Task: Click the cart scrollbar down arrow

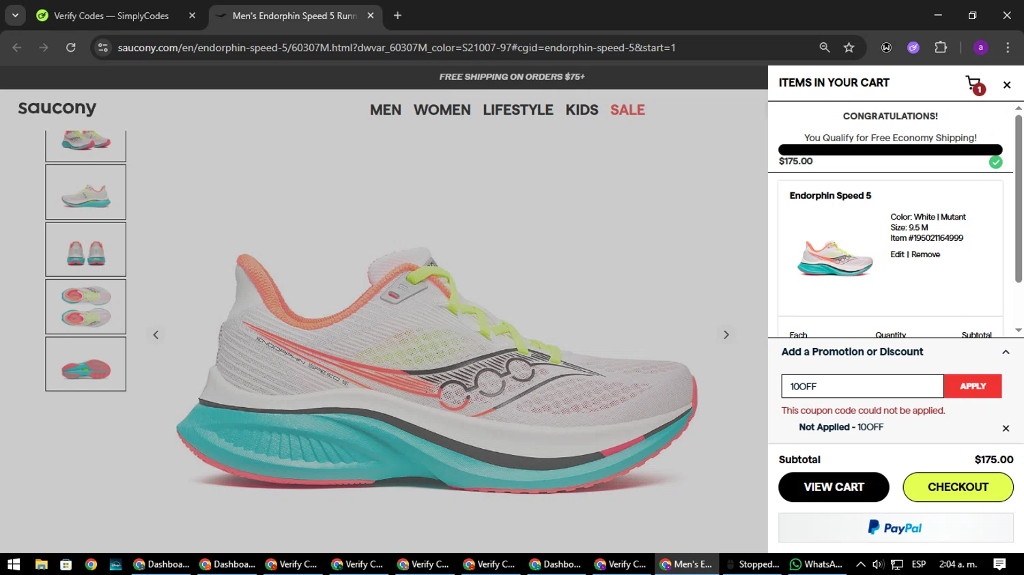Action: click(x=1019, y=330)
